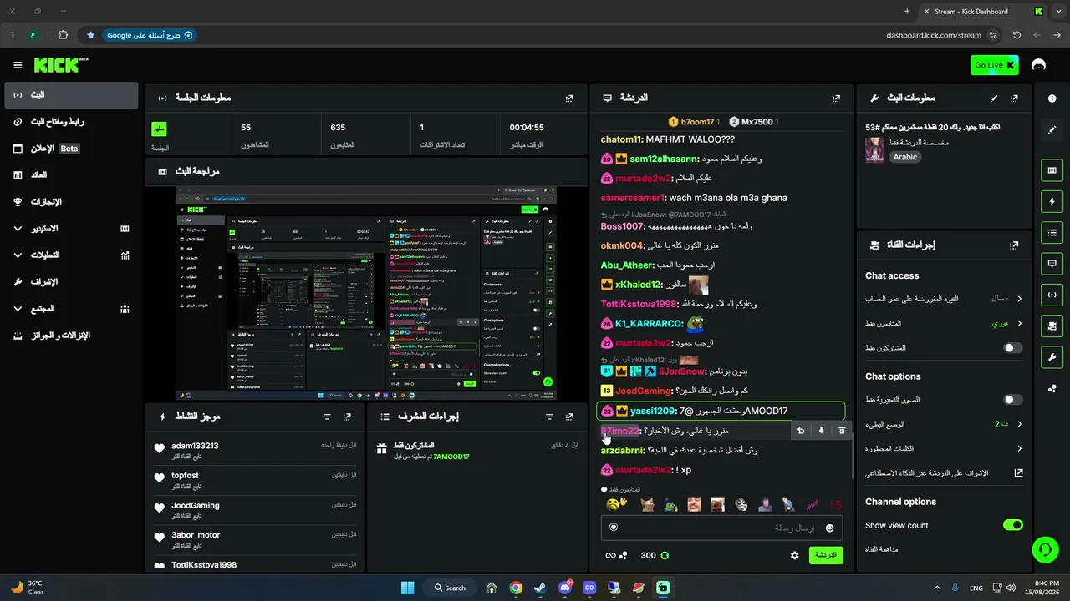Toggle stream preview widget in right rail
Viewport: 1070px width, 601px height.
pyautogui.click(x=1052, y=170)
